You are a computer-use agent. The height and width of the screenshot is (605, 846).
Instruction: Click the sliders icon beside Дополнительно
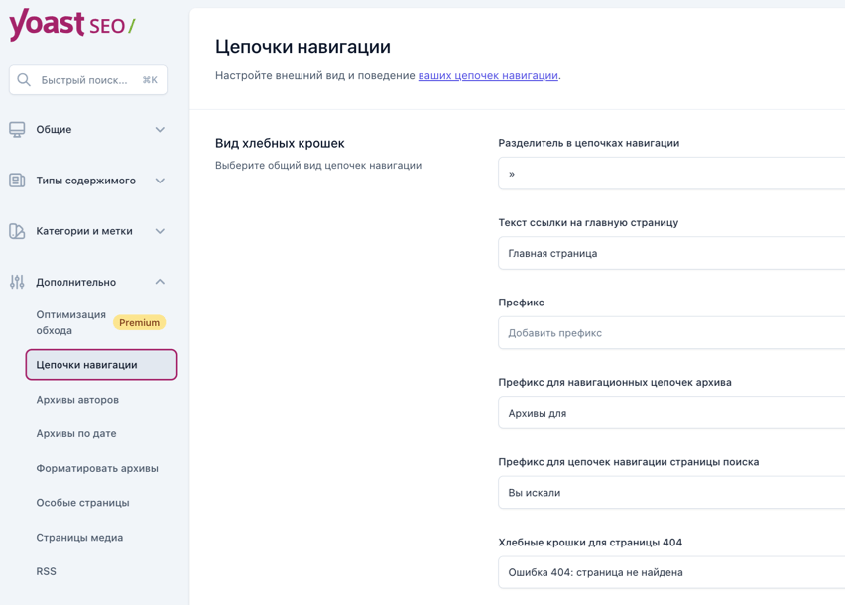17,282
